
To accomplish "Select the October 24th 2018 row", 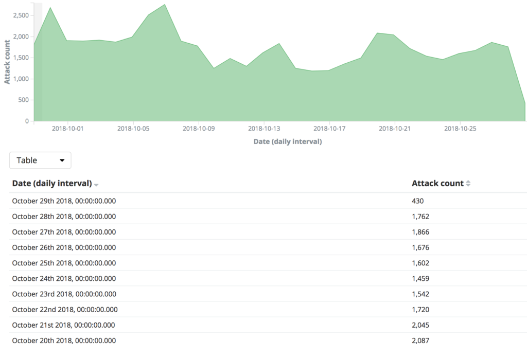I will pyautogui.click(x=268, y=278).
